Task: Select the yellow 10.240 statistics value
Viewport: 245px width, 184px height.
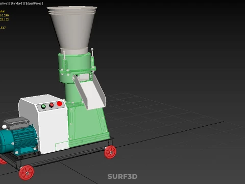Action: (x=4, y=15)
